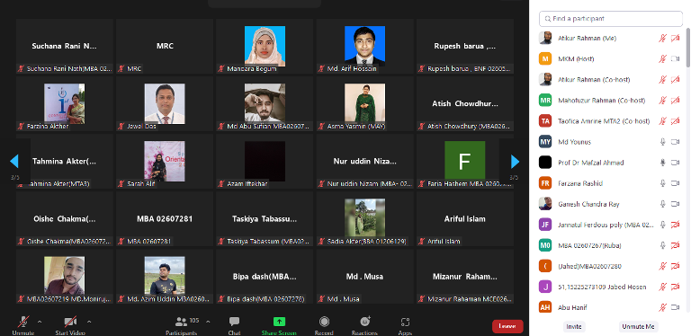The height and width of the screenshot is (336, 691).
Task: Open the Participants panel icon
Action: point(181,322)
